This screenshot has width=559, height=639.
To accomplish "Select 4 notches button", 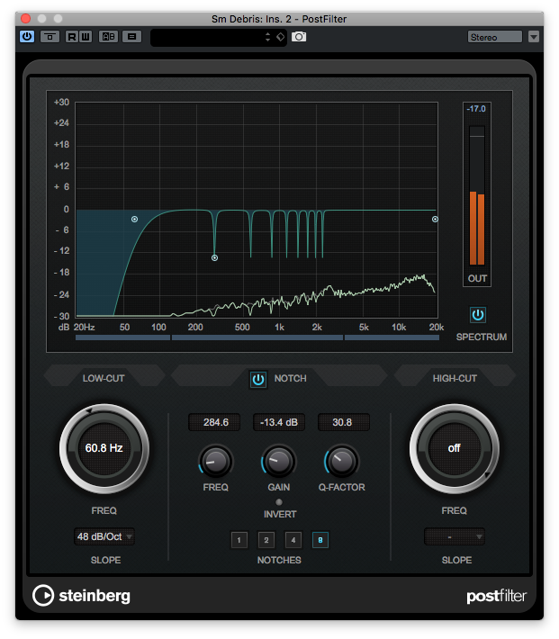I will [x=293, y=540].
